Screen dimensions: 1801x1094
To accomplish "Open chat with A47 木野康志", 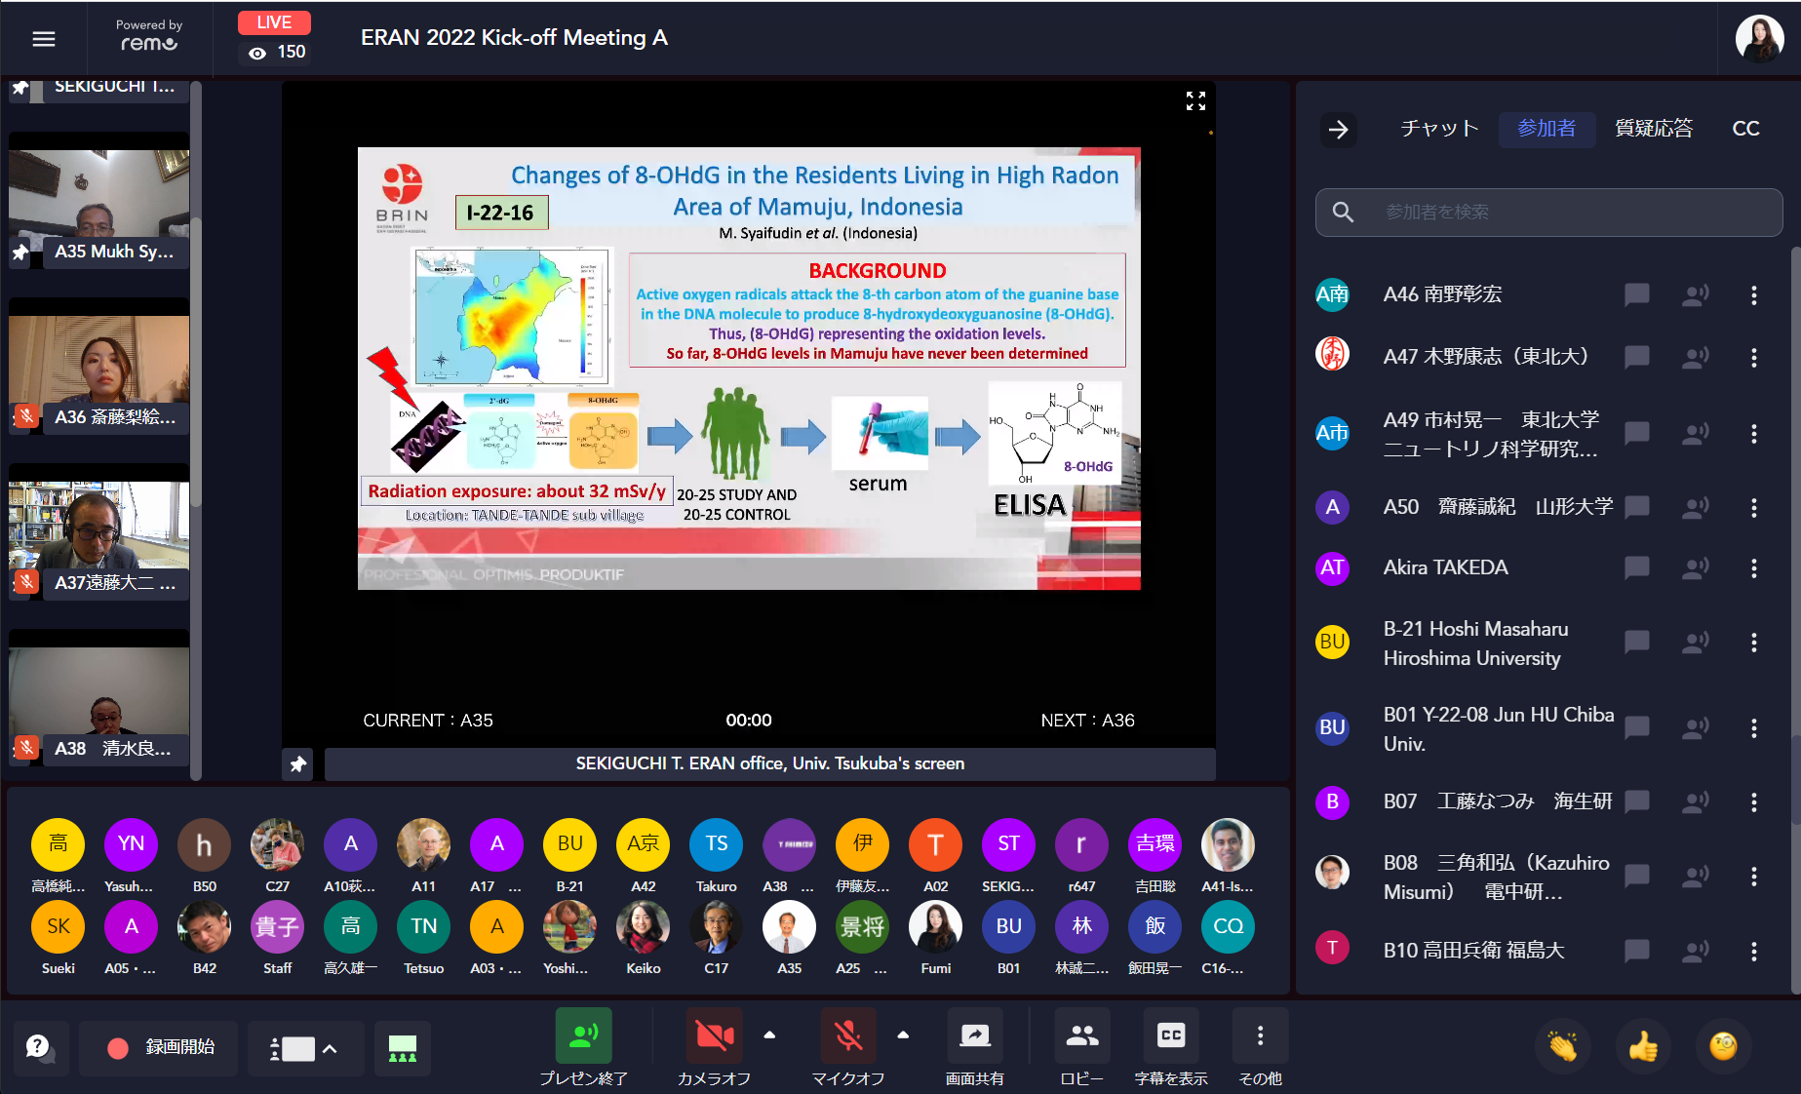I will point(1637,357).
